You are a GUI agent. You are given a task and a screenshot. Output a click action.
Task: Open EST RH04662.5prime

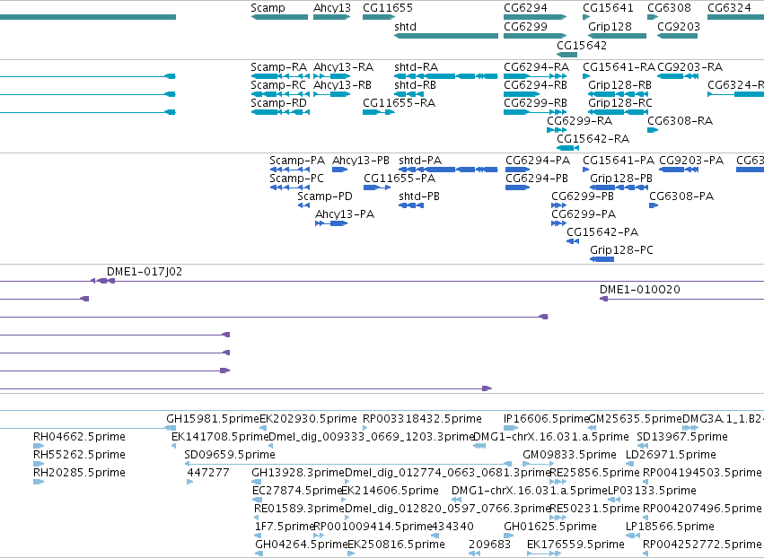[x=79, y=437]
